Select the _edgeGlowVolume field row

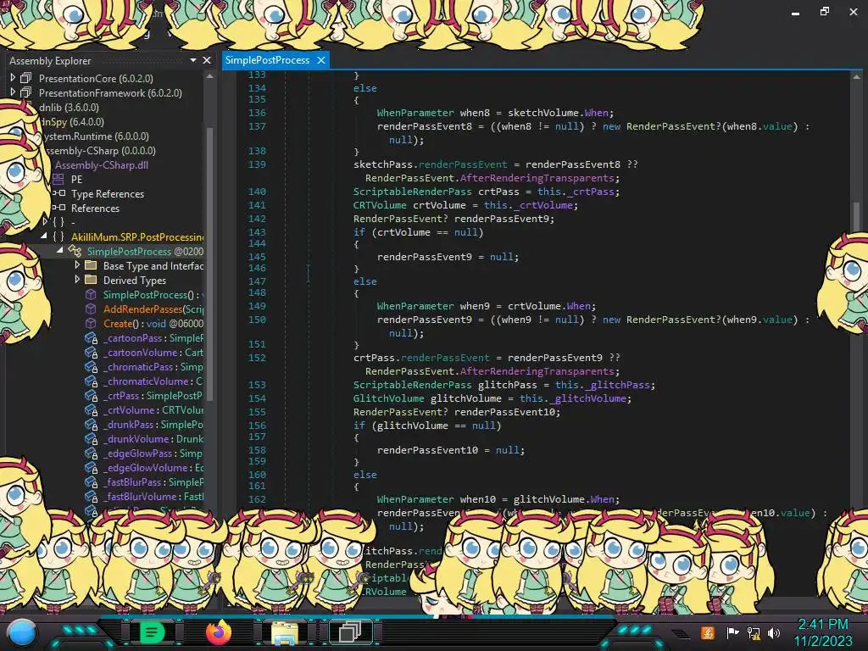[144, 468]
